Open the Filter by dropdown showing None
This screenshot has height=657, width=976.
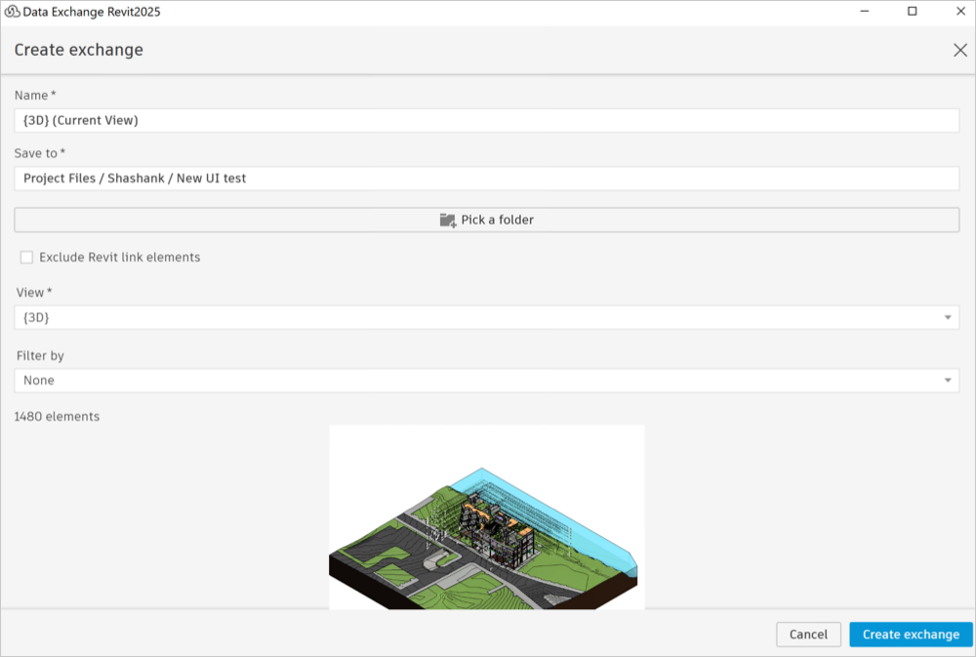[486, 381]
